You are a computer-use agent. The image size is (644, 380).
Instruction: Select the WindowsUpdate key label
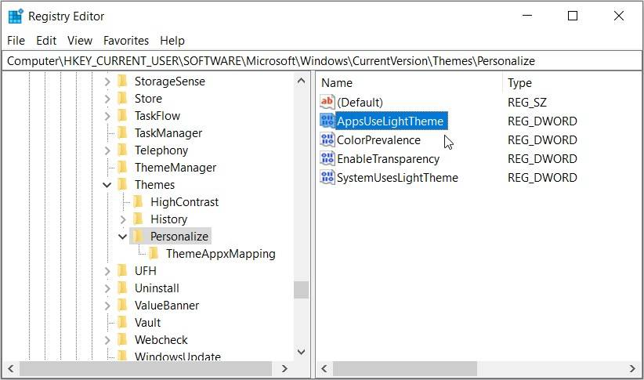click(x=178, y=356)
